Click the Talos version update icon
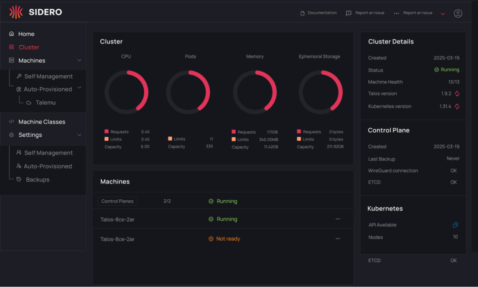Image resolution: width=478 pixels, height=287 pixels. click(457, 94)
